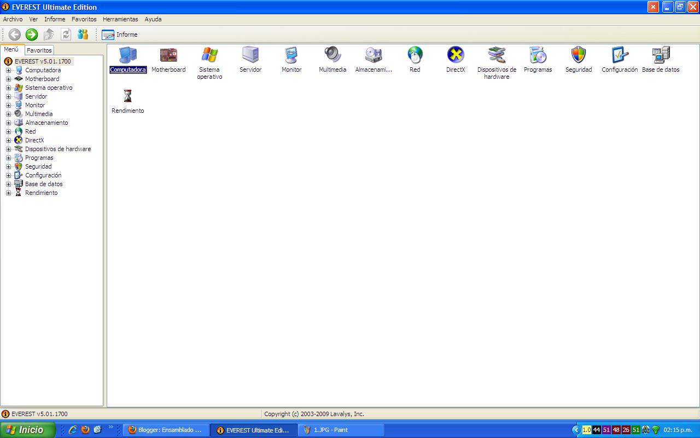Open the Rendimiento hourglass icon in main panel

click(x=128, y=96)
